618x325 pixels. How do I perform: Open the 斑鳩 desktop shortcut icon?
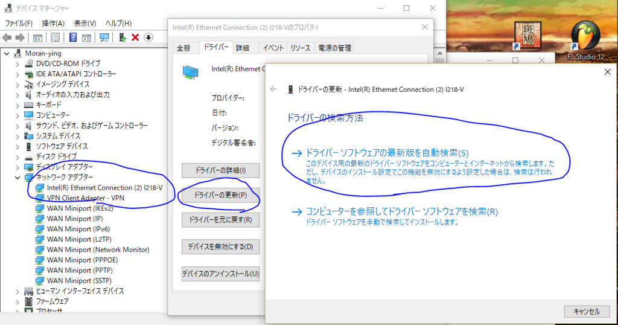coord(527,36)
